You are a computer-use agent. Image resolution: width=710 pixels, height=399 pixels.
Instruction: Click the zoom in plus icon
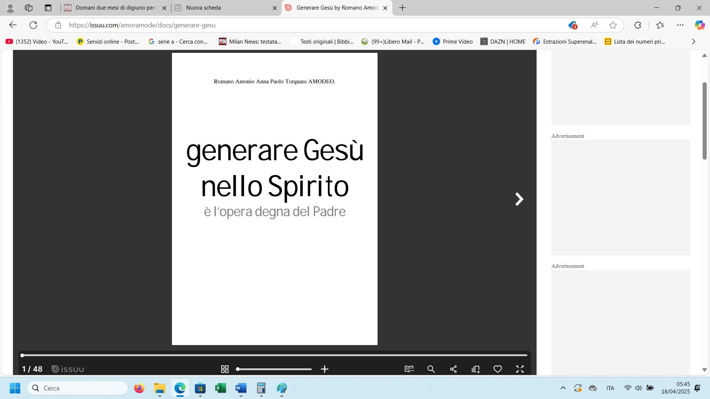pyautogui.click(x=325, y=369)
